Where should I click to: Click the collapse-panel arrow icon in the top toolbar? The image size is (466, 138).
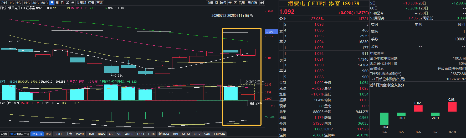pyautogui.click(x=262, y=3)
